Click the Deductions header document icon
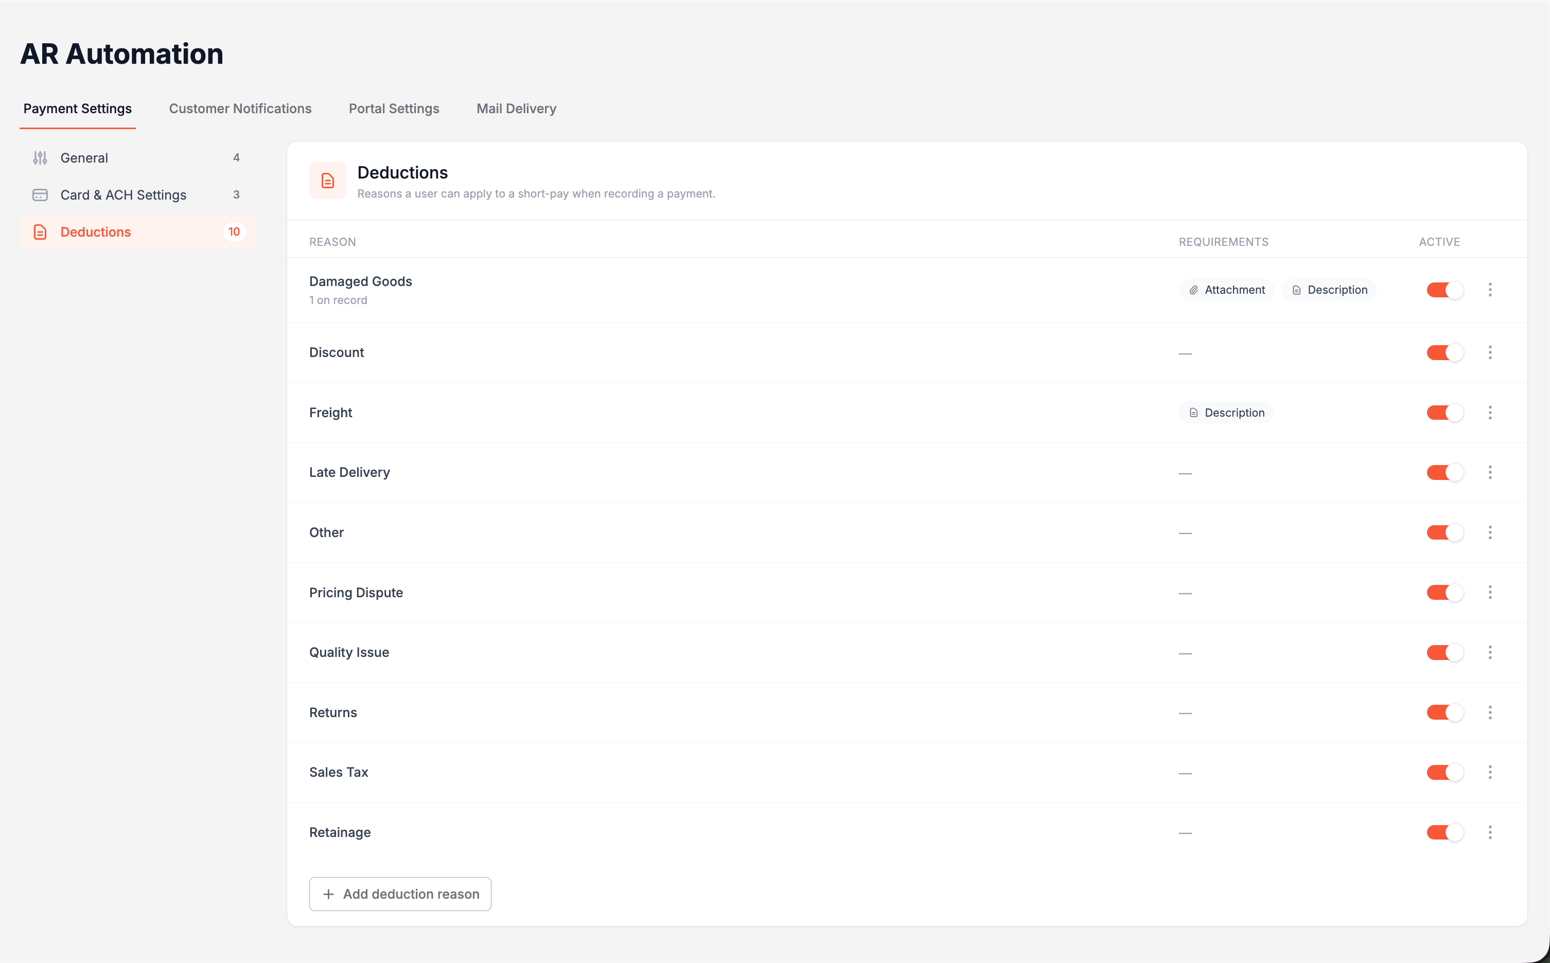 [327, 181]
